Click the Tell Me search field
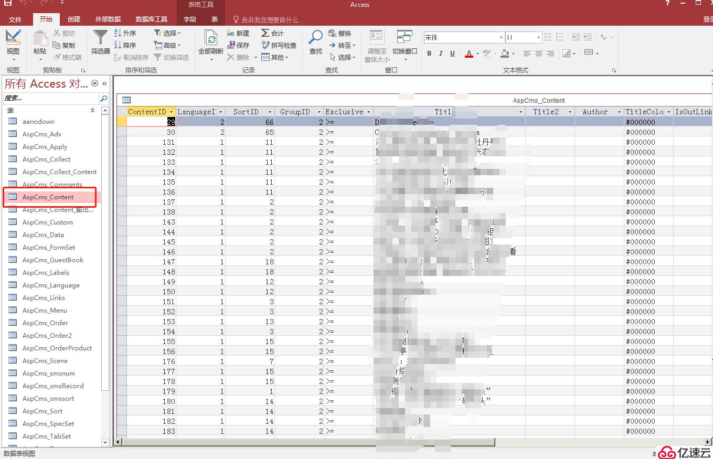 point(272,20)
